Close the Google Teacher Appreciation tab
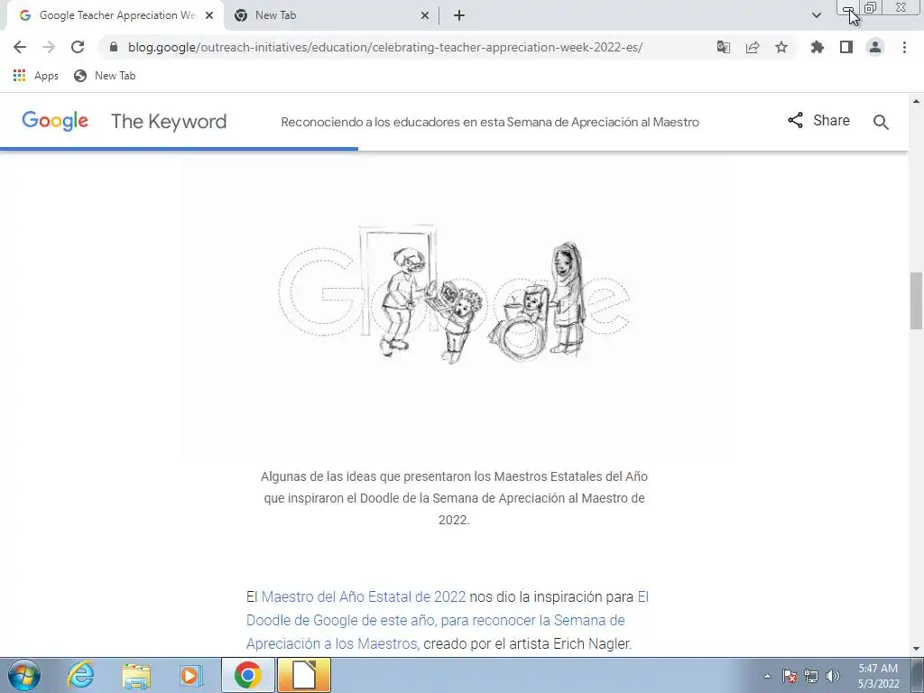Screen dimensions: 924x693 click(209, 15)
